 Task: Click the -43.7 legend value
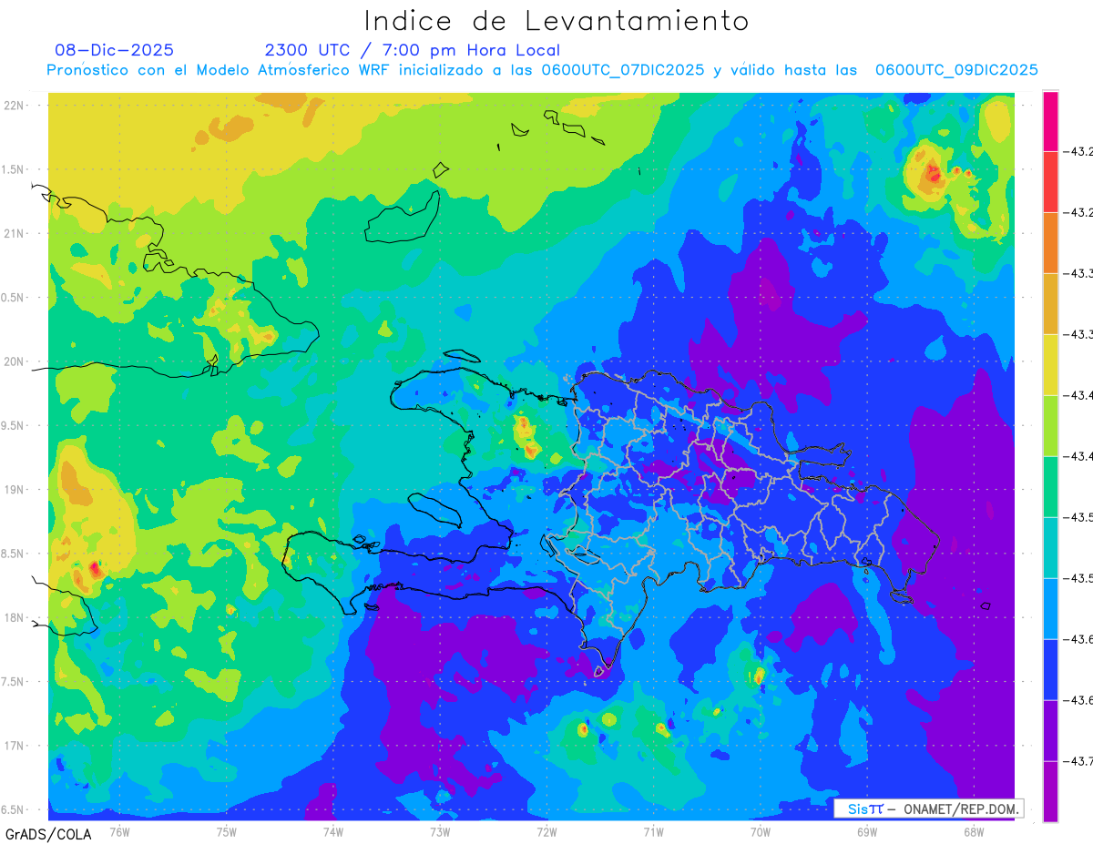tap(1080, 761)
